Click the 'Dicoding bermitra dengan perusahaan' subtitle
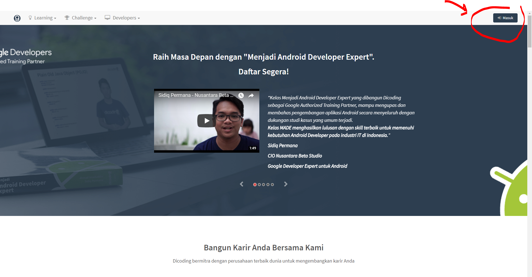 (x=264, y=261)
